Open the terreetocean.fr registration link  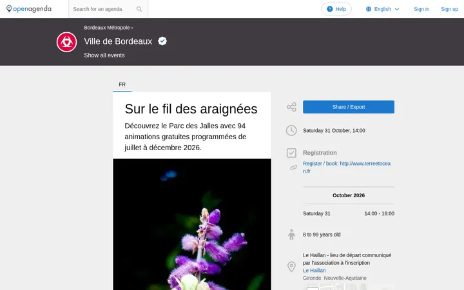click(347, 167)
